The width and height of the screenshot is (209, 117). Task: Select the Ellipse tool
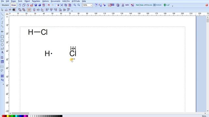pos(2,45)
